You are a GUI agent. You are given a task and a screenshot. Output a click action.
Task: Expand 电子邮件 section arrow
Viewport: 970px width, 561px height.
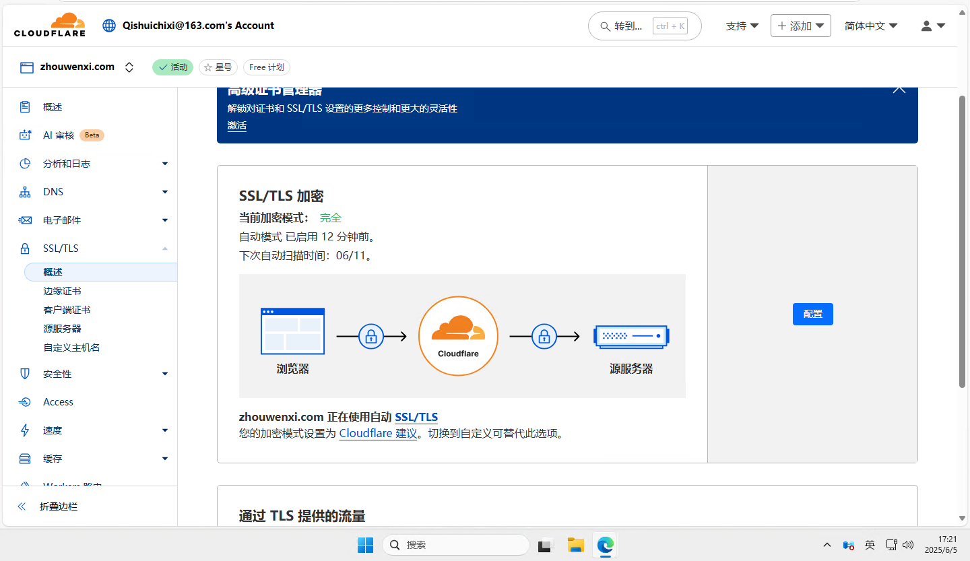(x=165, y=220)
